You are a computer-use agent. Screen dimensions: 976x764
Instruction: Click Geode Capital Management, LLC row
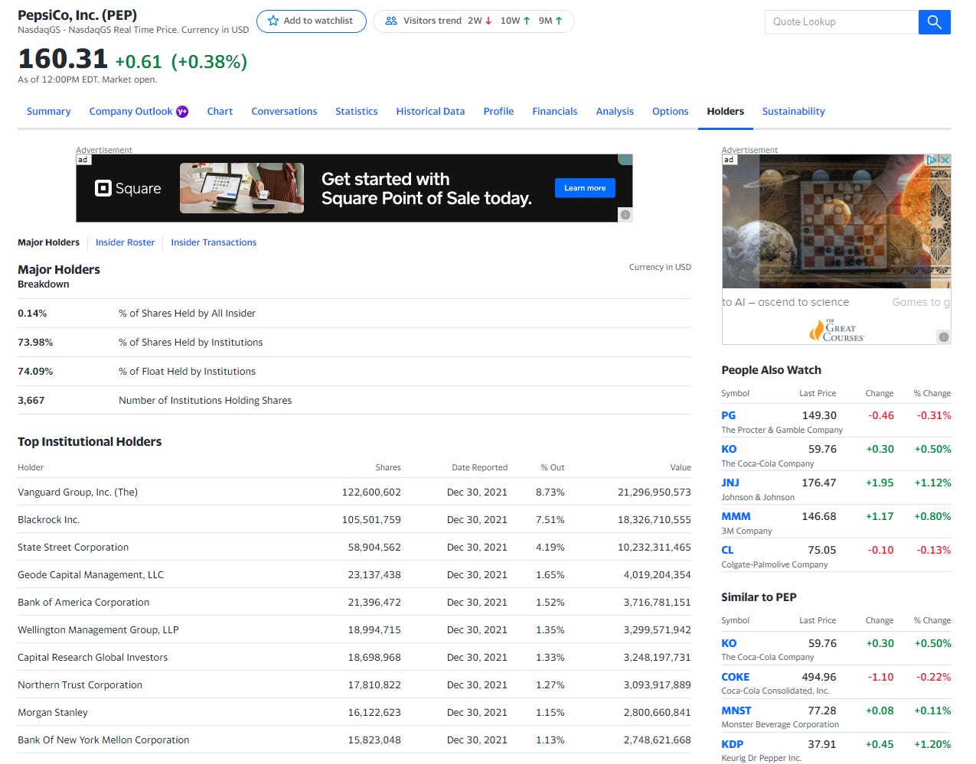click(354, 575)
